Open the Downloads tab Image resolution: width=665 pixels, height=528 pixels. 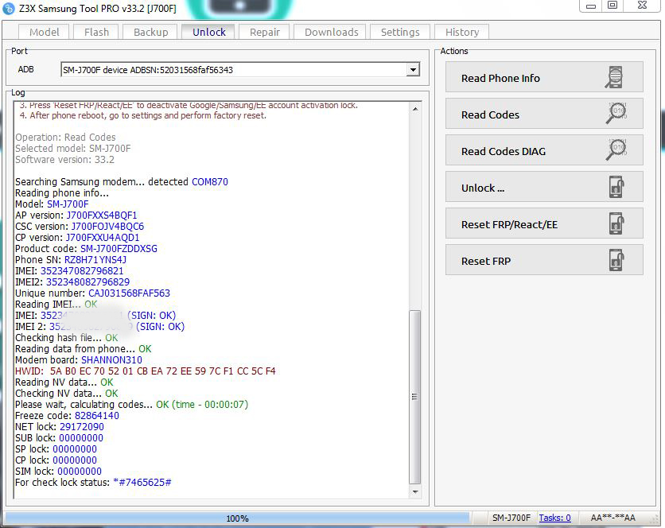tap(331, 33)
